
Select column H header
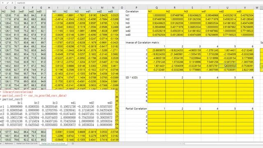pos(49,7)
